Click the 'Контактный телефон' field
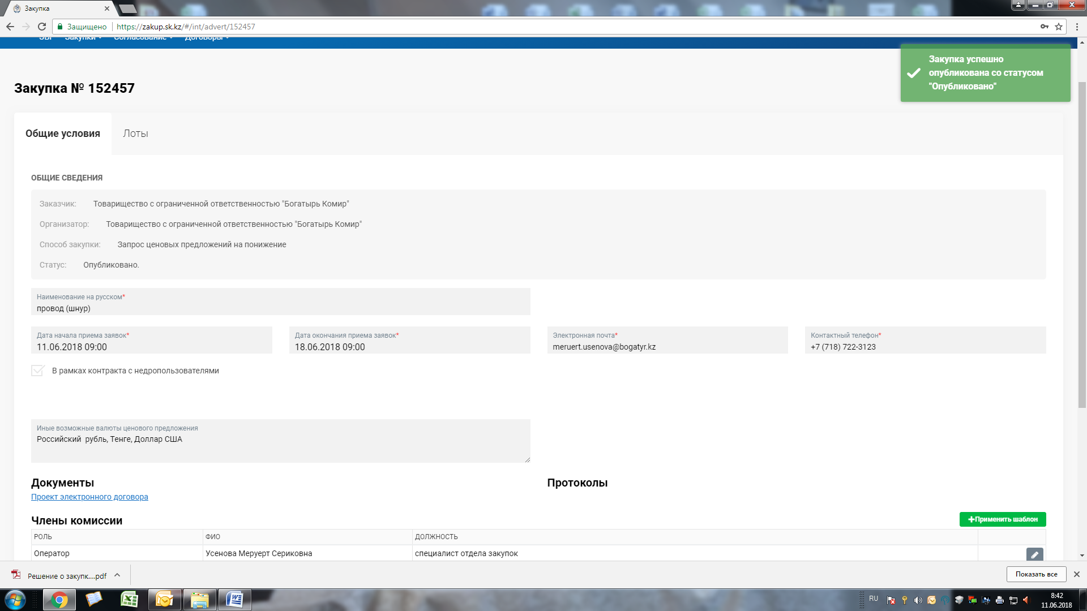Viewport: 1087px width, 611px height. 925,341
